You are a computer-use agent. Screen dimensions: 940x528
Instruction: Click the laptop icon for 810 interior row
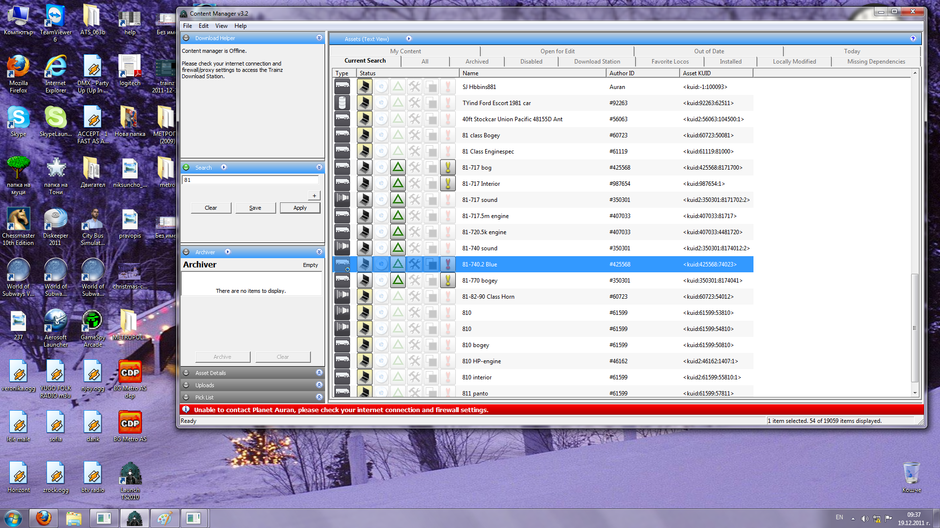pos(364,377)
